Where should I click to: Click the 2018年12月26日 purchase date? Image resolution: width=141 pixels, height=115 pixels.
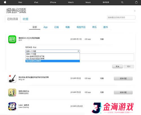76,106
